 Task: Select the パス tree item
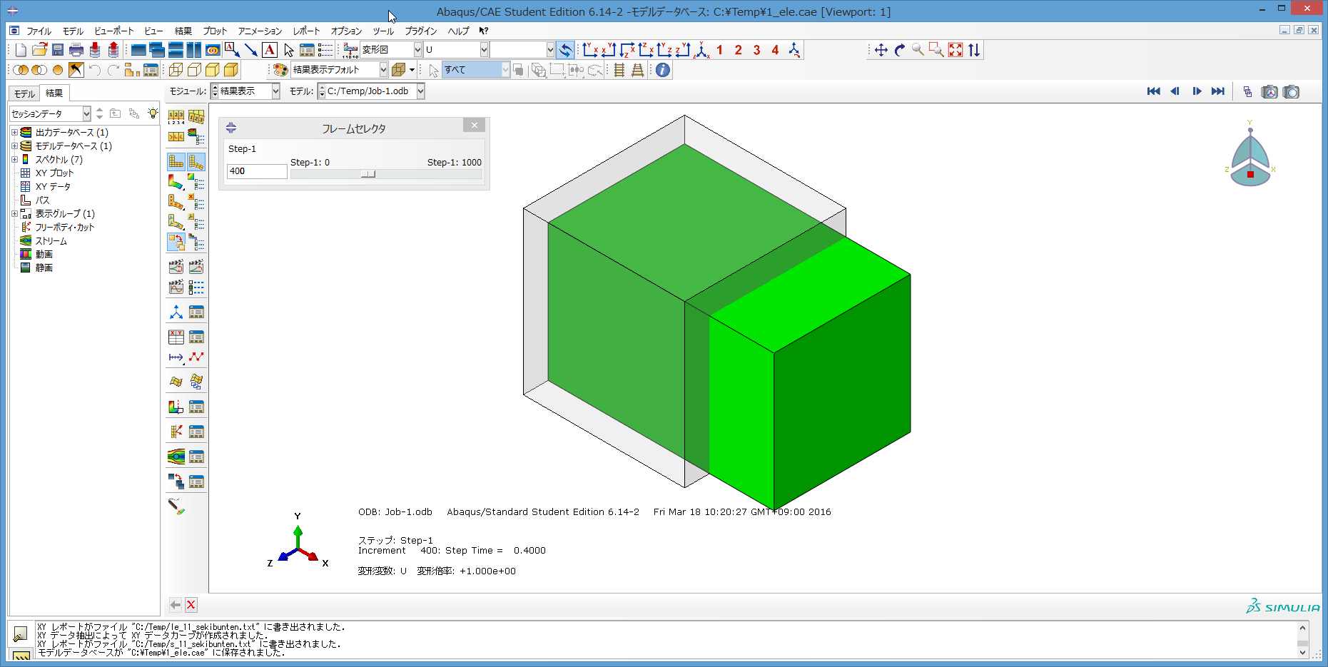(42, 200)
